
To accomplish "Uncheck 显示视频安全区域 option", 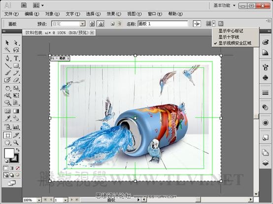I will [x=235, y=43].
